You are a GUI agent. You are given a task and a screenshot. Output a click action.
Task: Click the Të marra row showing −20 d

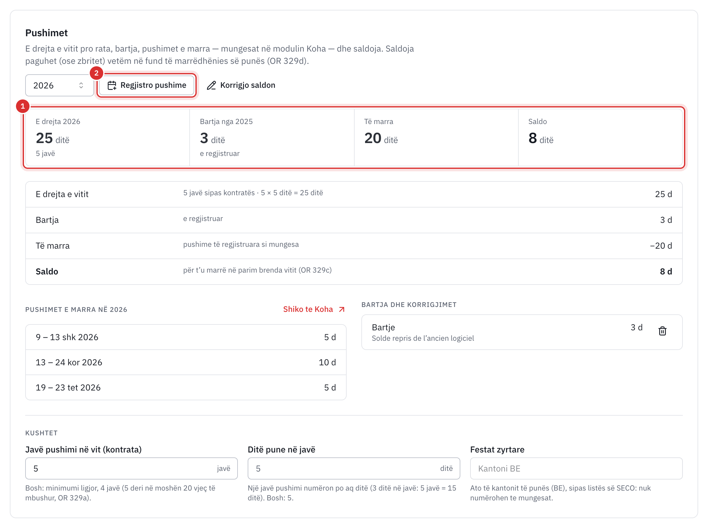[354, 246]
